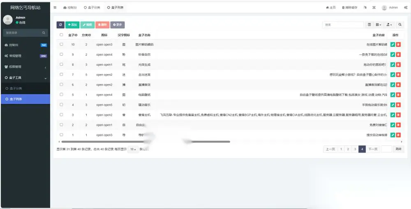Check the select-all checkbox in table header
The height and width of the screenshot is (209, 411).
pos(61,34)
